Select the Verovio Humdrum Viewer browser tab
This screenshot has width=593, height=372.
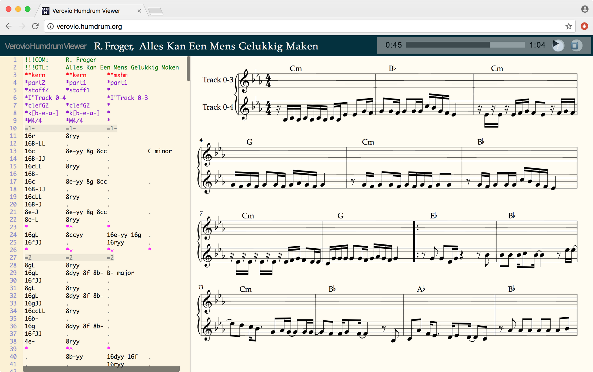click(x=86, y=11)
